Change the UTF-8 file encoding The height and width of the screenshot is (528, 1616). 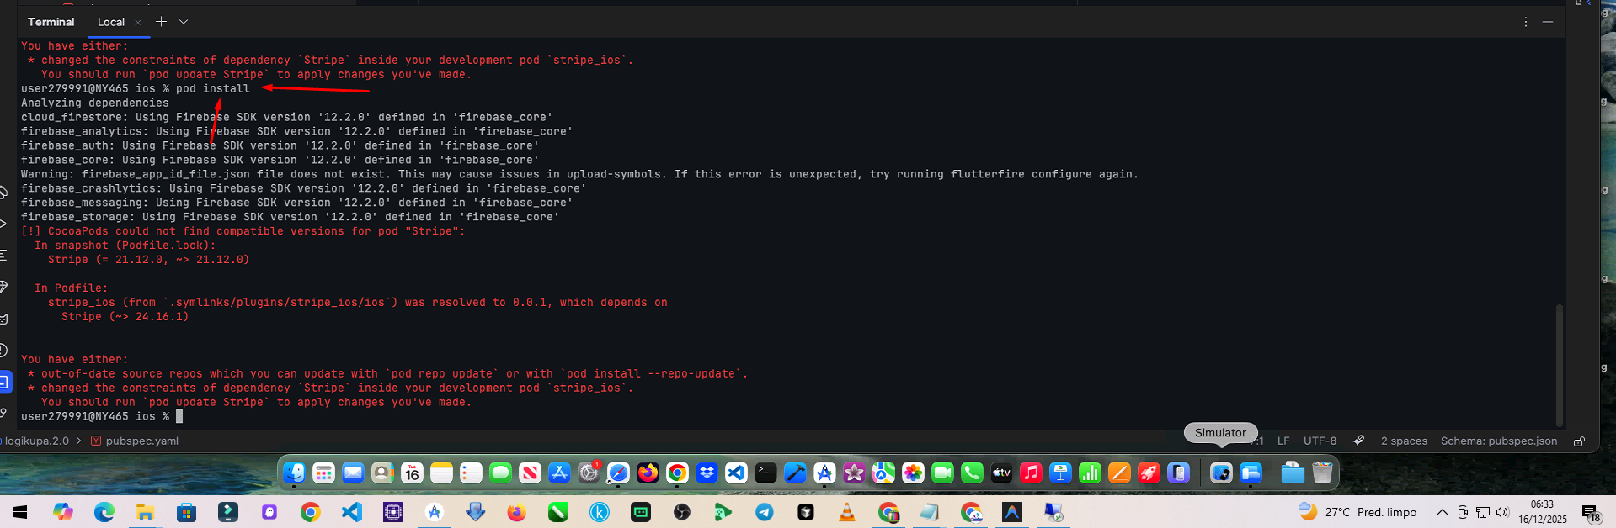[1320, 441]
